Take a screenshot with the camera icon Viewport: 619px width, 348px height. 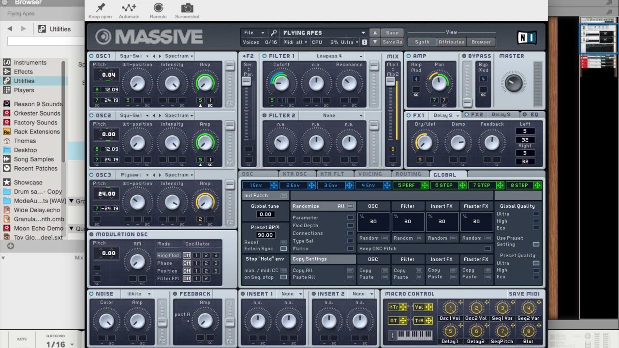pyautogui.click(x=187, y=8)
